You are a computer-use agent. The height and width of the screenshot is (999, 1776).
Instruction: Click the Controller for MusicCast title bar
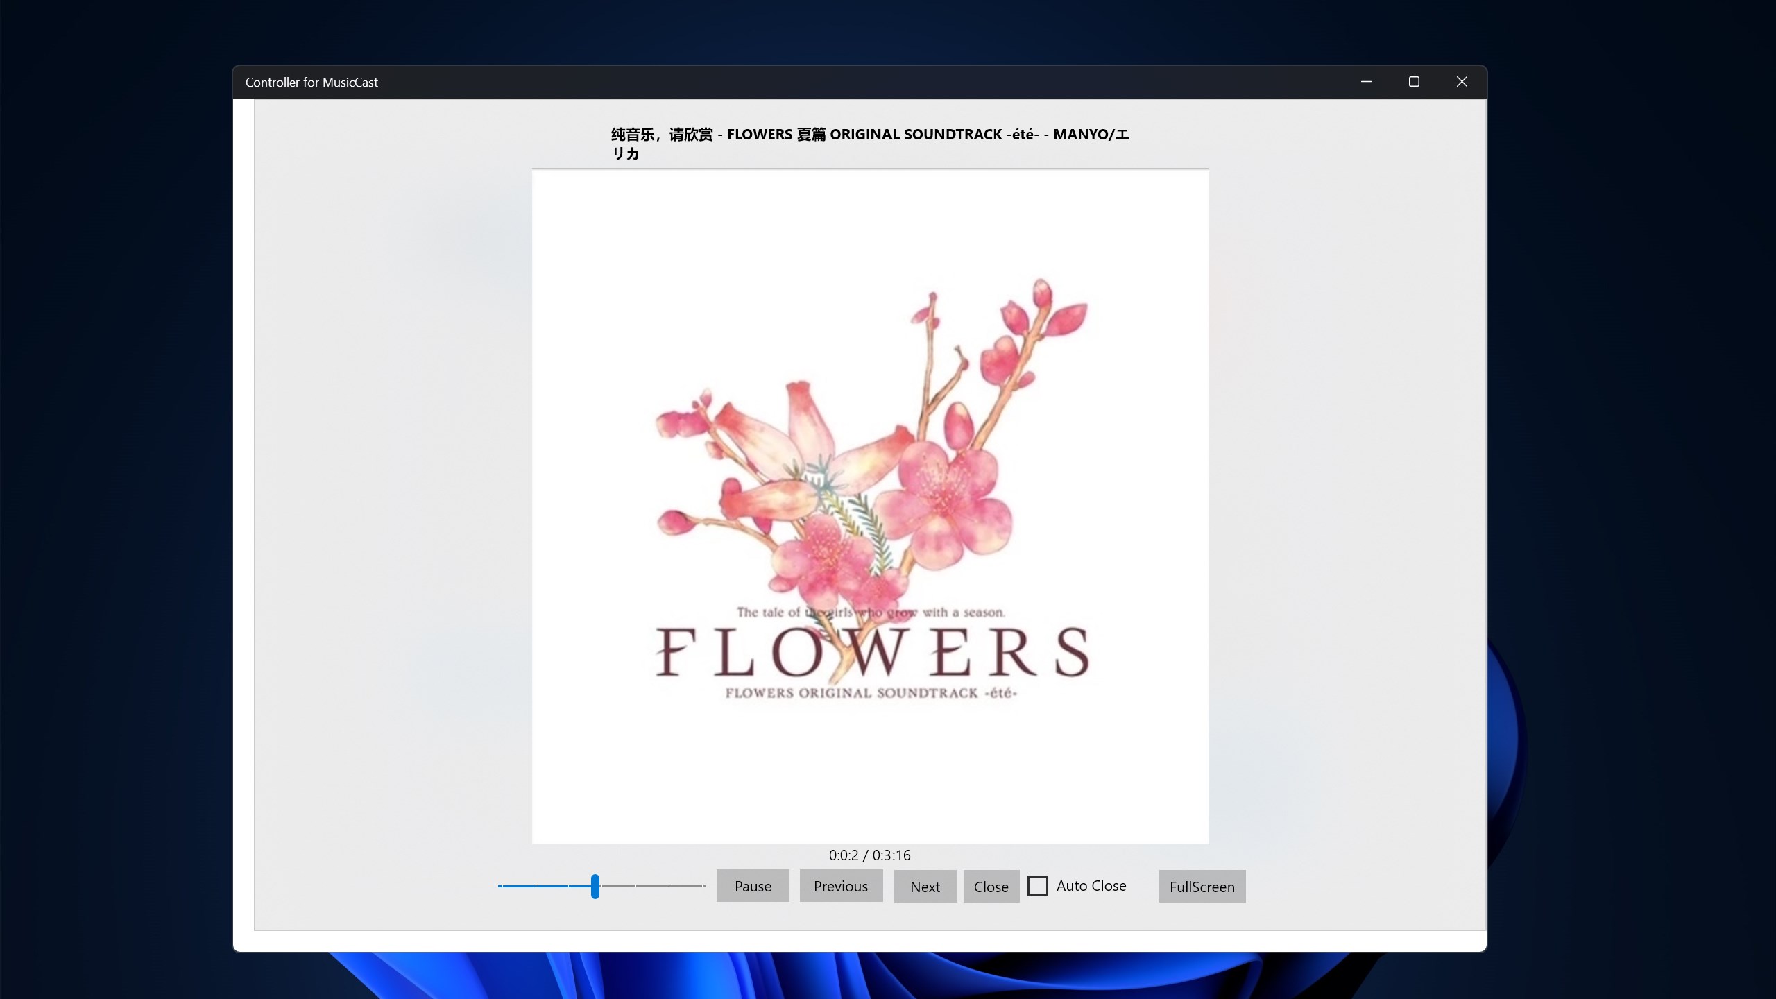pos(763,82)
